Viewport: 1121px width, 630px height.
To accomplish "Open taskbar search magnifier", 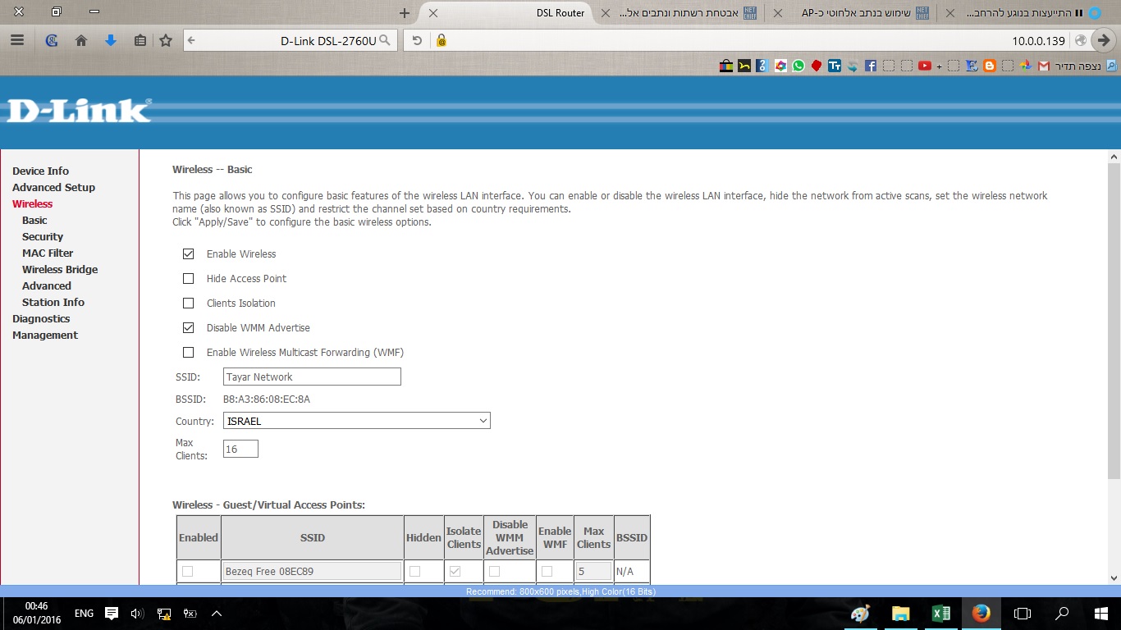I will 1062,614.
